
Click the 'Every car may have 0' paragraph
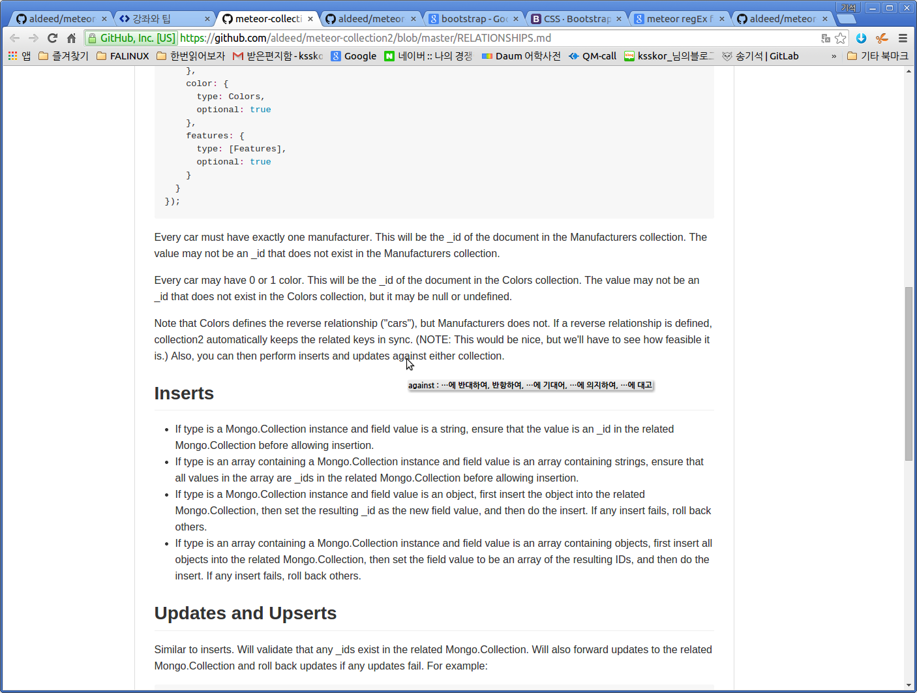point(427,288)
